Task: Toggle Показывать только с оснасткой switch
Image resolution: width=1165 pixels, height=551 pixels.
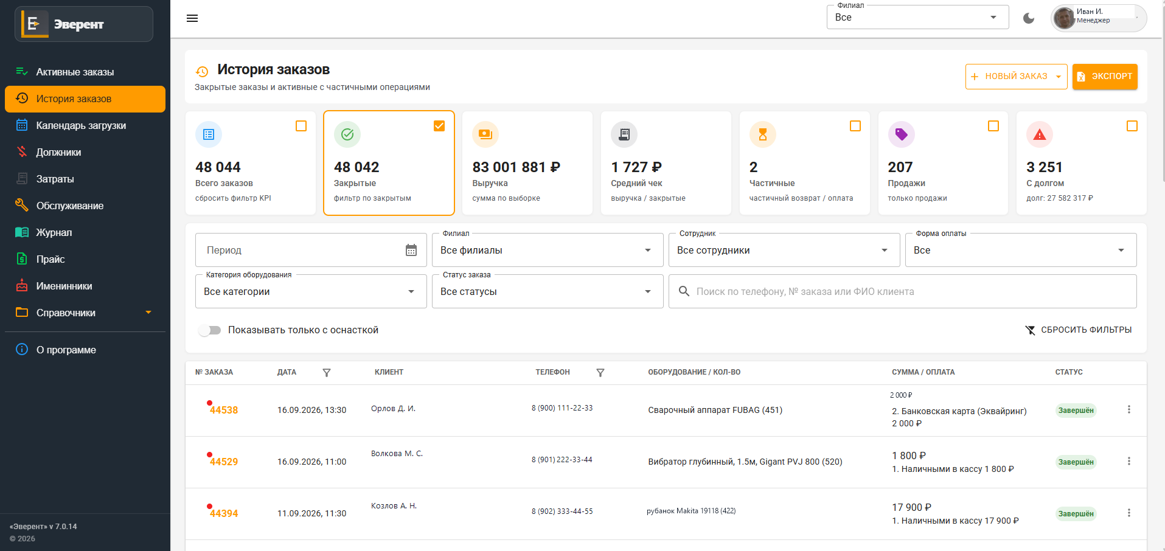Action: [210, 330]
